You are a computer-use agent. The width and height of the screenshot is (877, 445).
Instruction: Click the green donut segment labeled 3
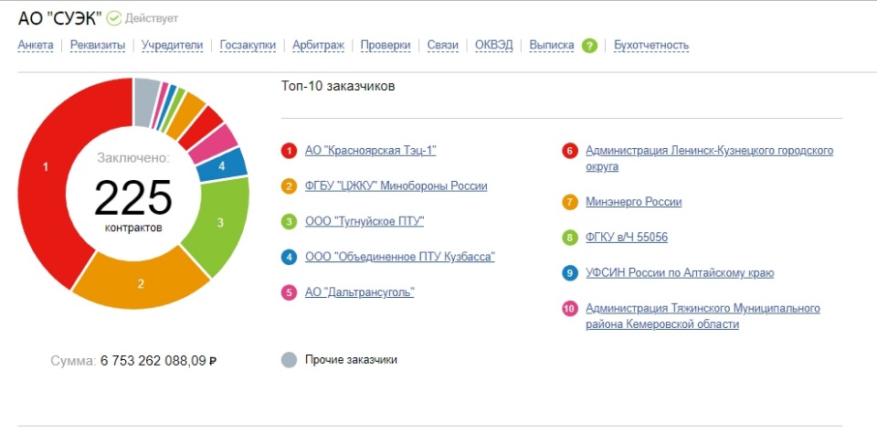[x=220, y=222]
